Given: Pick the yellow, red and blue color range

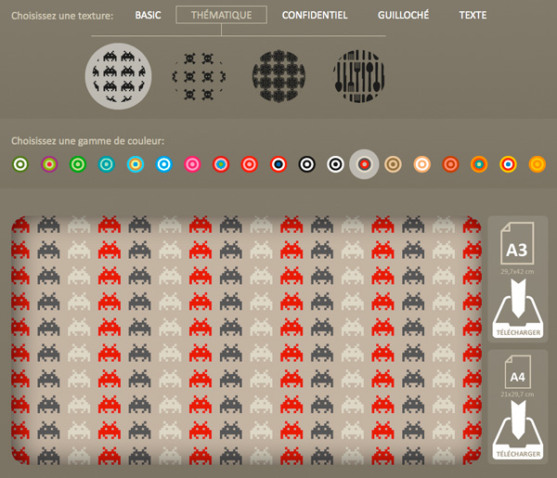Looking at the screenshot, I should (508, 164).
